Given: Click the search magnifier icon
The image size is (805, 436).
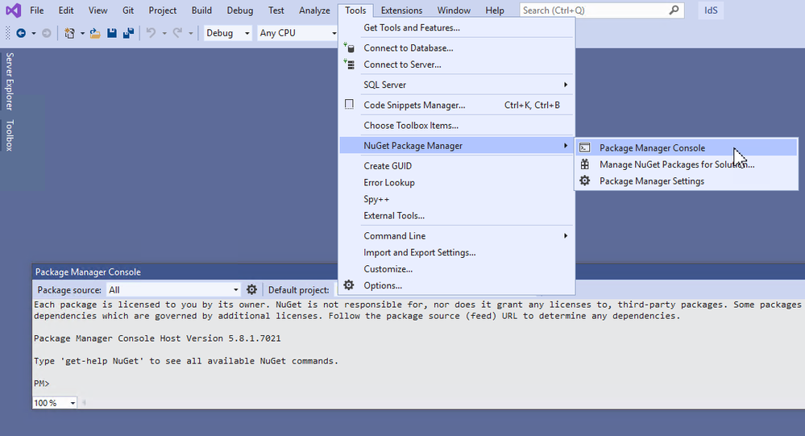Looking at the screenshot, I should [x=674, y=10].
